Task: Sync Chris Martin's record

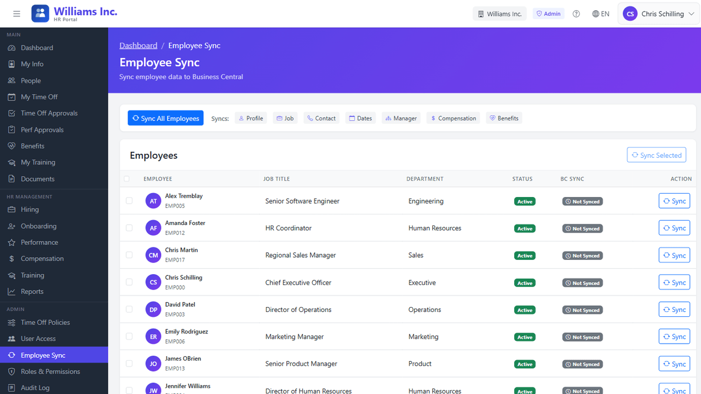Action: pos(674,255)
